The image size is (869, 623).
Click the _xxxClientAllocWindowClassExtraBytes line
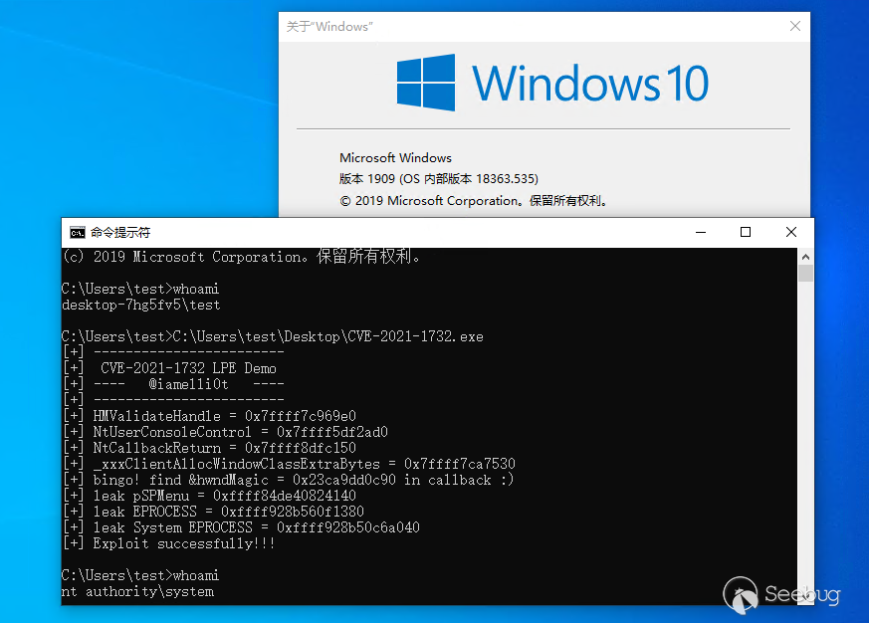point(289,464)
